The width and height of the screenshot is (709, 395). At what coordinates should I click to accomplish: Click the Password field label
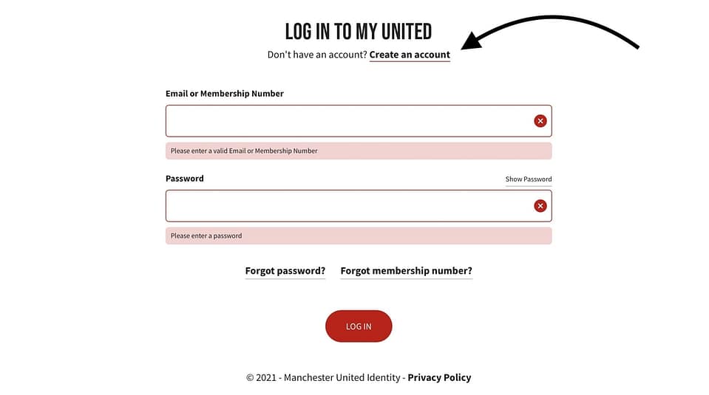point(185,179)
